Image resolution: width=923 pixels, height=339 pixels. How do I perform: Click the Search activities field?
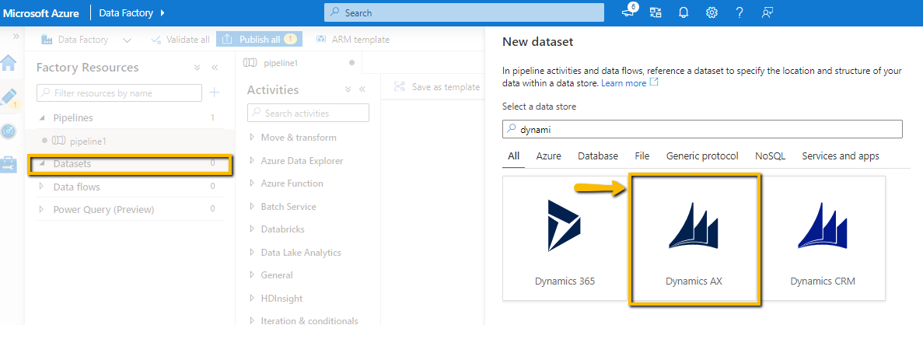coord(309,113)
